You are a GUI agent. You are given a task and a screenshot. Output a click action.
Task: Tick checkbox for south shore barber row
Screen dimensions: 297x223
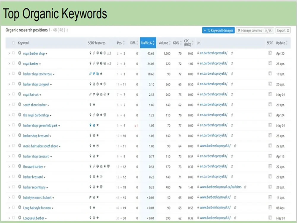[13, 104]
